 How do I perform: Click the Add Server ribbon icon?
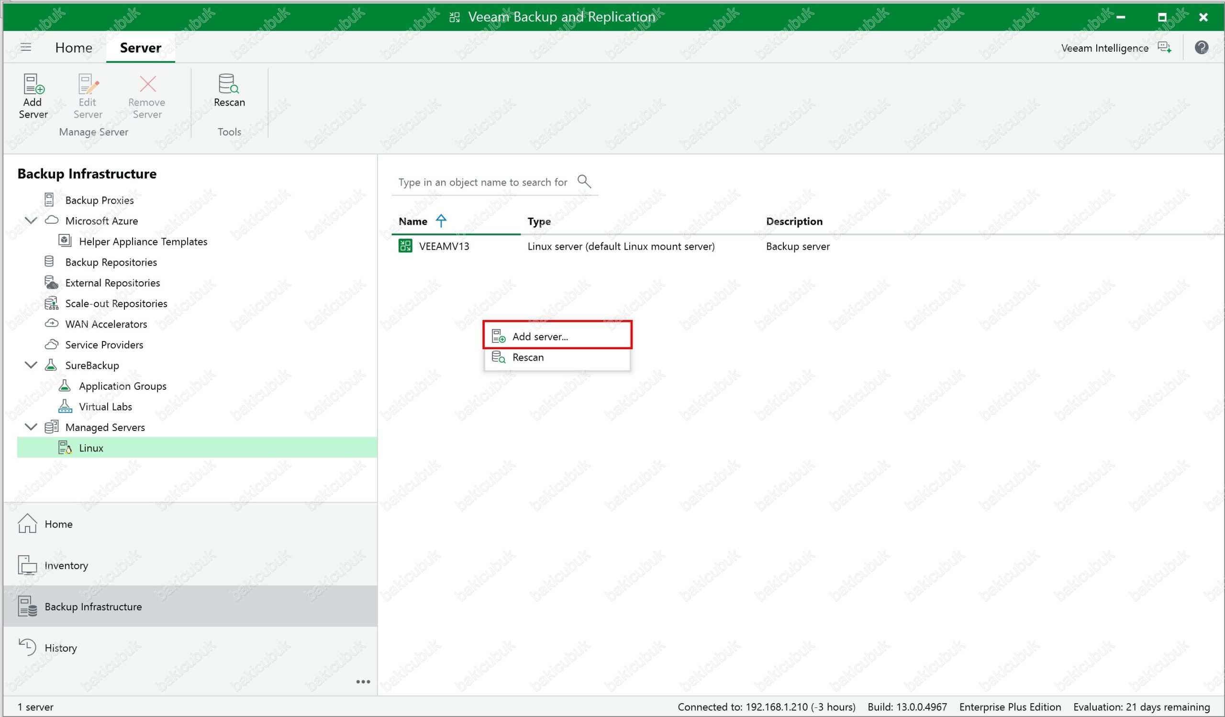pyautogui.click(x=33, y=84)
